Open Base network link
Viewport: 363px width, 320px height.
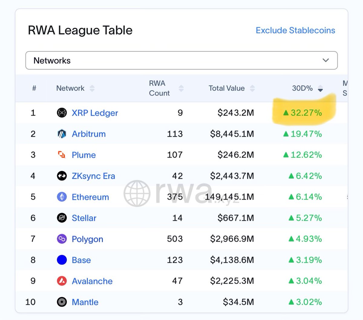pos(81,260)
